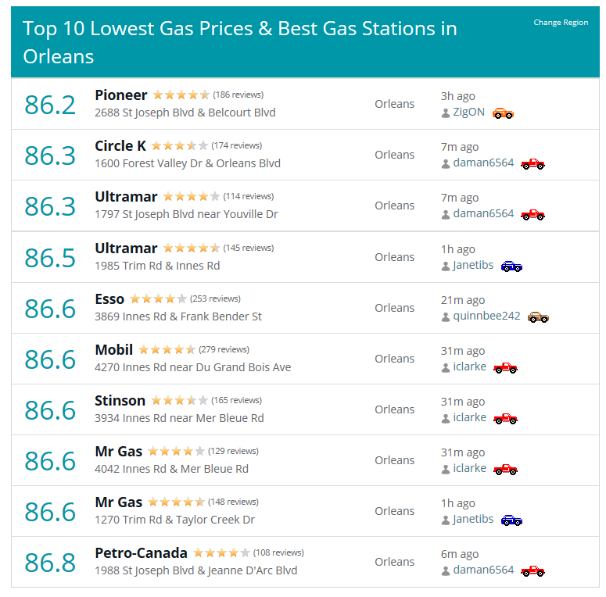Open the quinnbee242 user profile
The width and height of the screenshot is (606, 597).
[486, 316]
